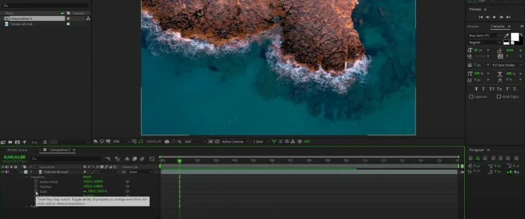
Task: Click the snapshot camera icon under the viewer
Action: (x=167, y=142)
